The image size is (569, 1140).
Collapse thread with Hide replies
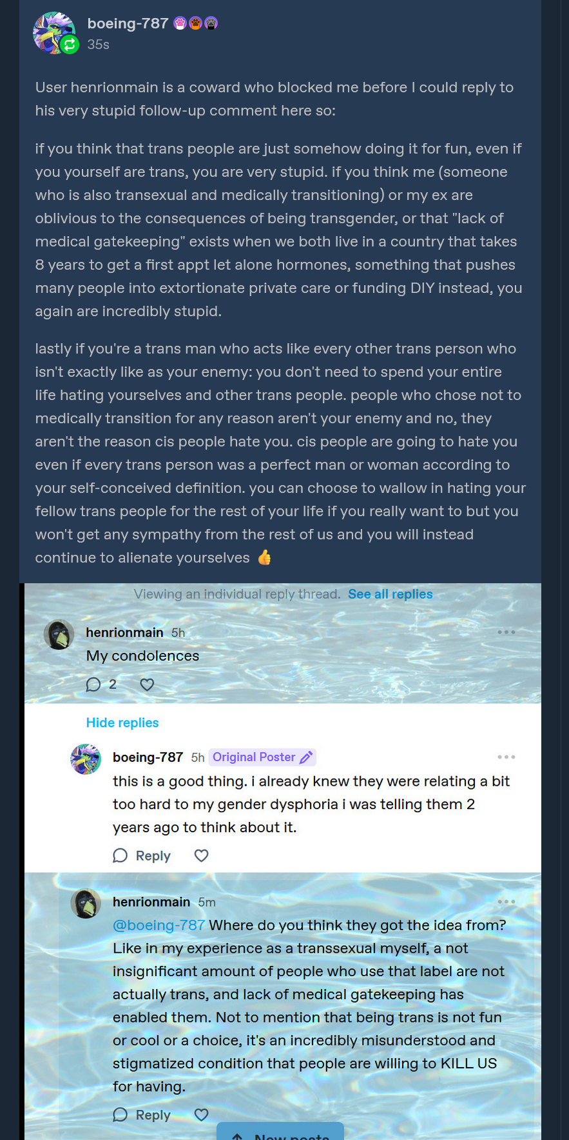(x=122, y=723)
